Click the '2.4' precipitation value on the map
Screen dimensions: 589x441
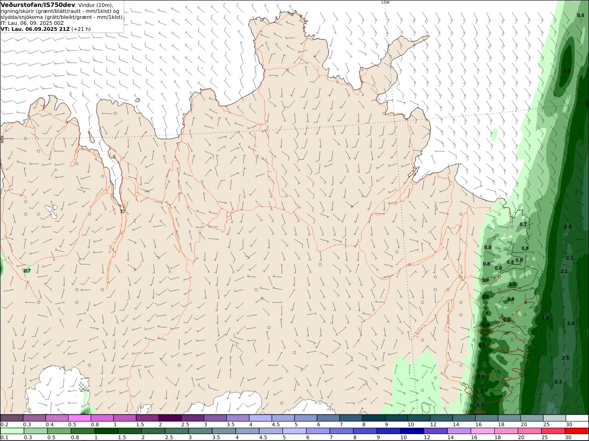[571, 324]
